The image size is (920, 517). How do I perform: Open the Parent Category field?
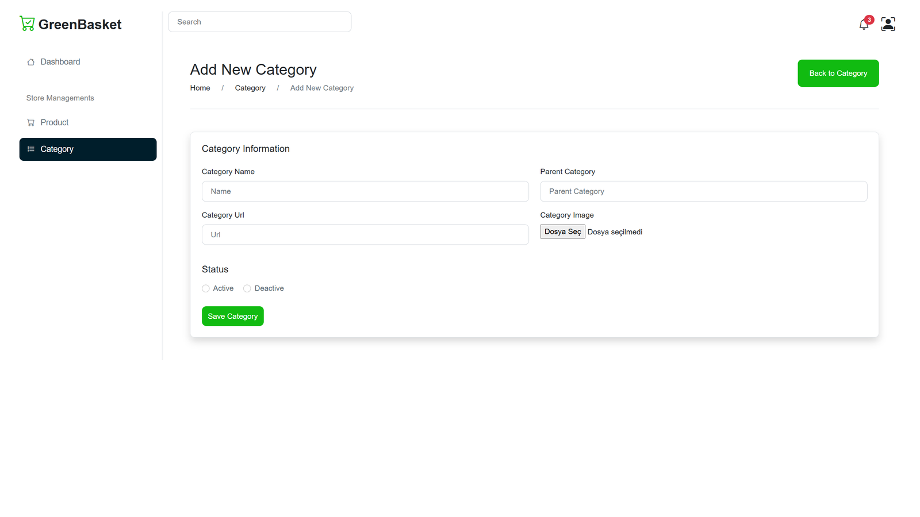[x=703, y=191]
